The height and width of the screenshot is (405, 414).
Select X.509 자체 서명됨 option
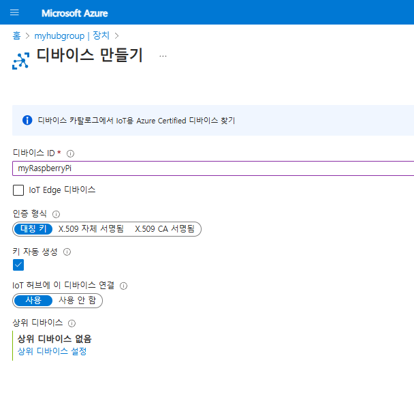click(91, 228)
